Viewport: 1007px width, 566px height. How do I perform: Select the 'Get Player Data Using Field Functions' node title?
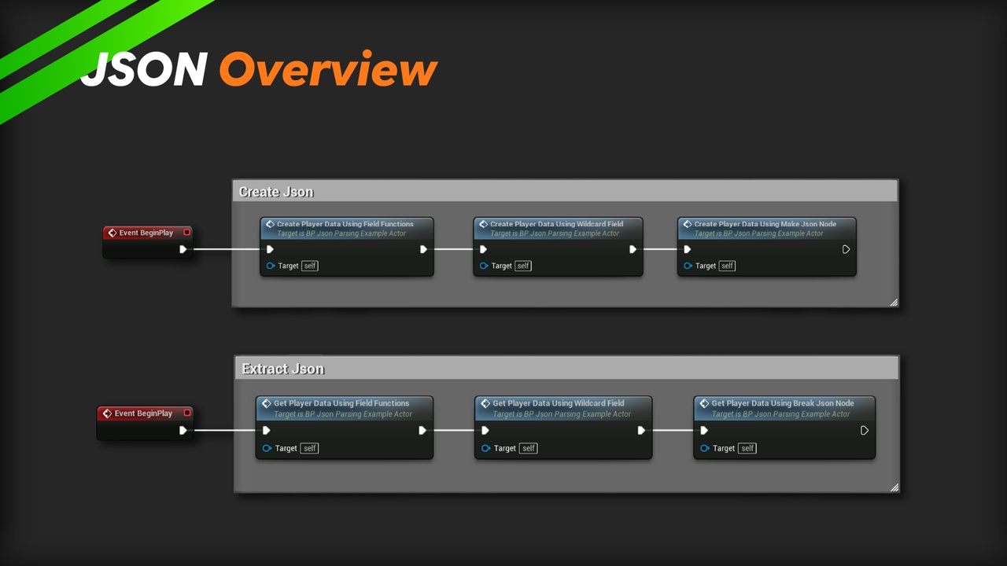pos(341,403)
